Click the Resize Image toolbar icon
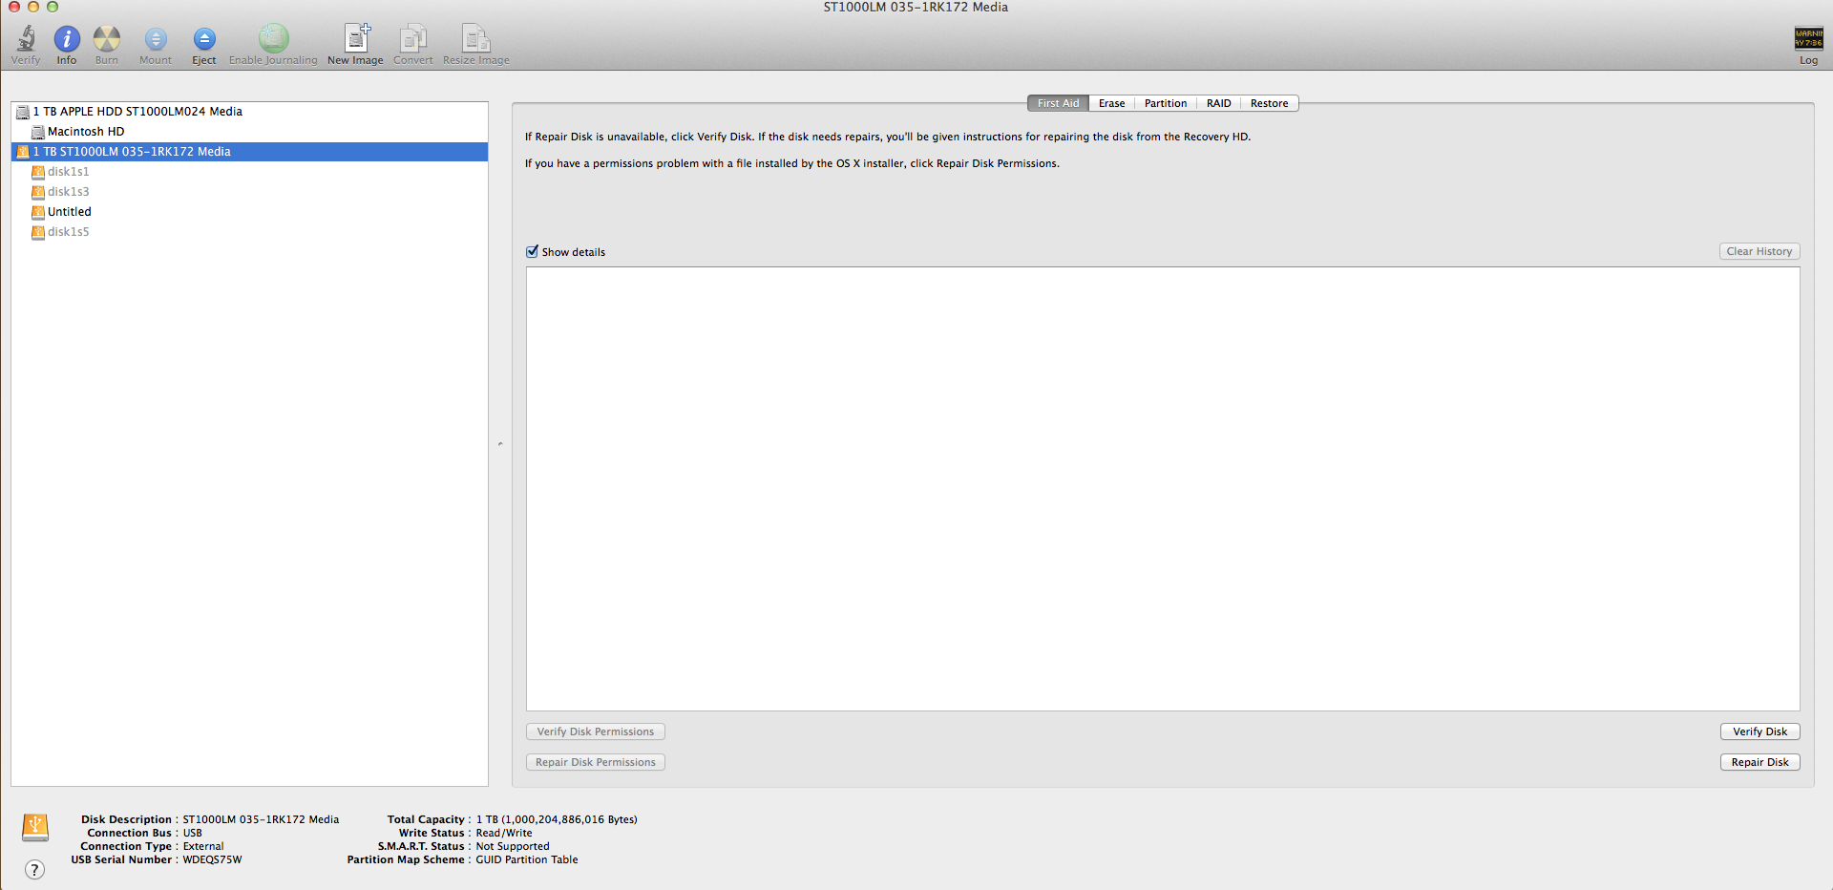 tap(475, 38)
